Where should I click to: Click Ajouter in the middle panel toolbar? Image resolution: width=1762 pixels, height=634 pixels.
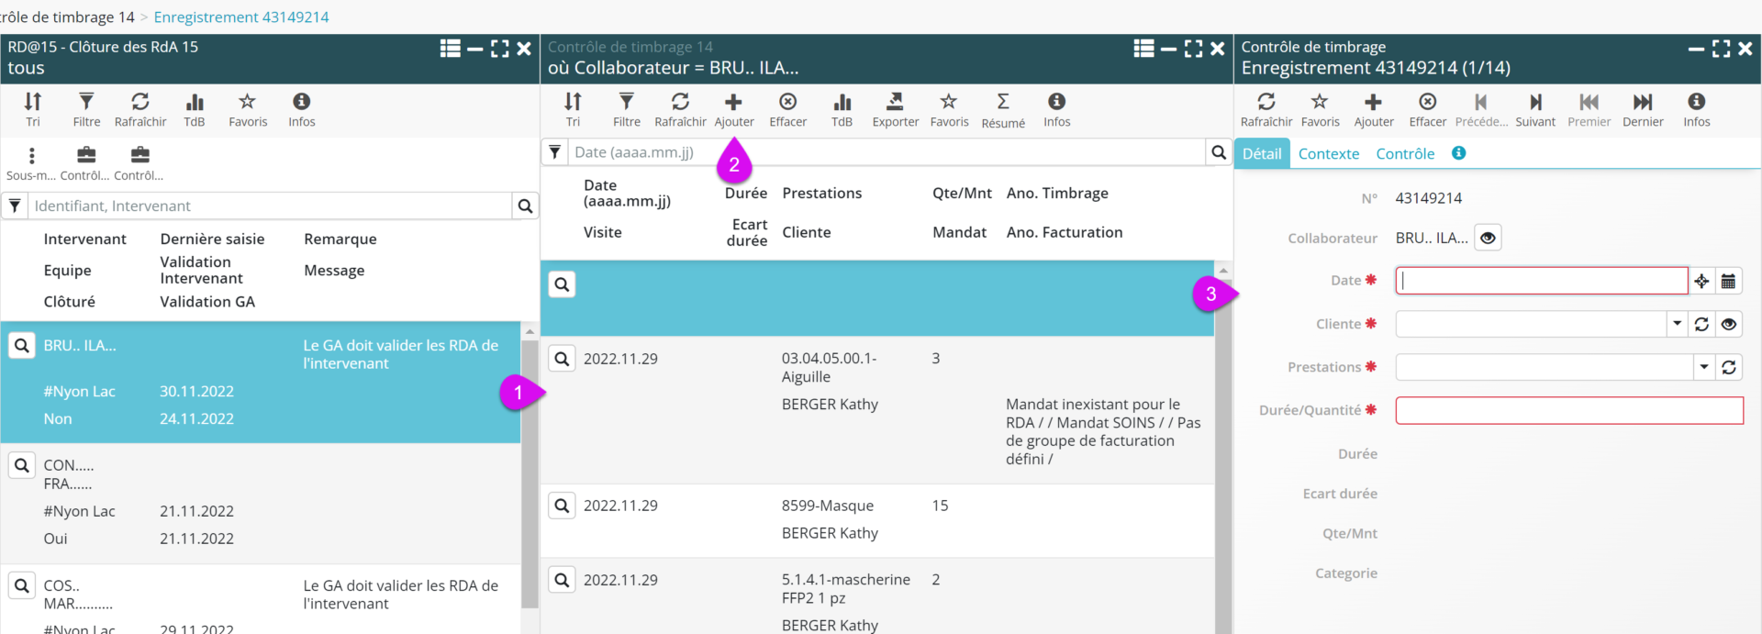tap(733, 109)
